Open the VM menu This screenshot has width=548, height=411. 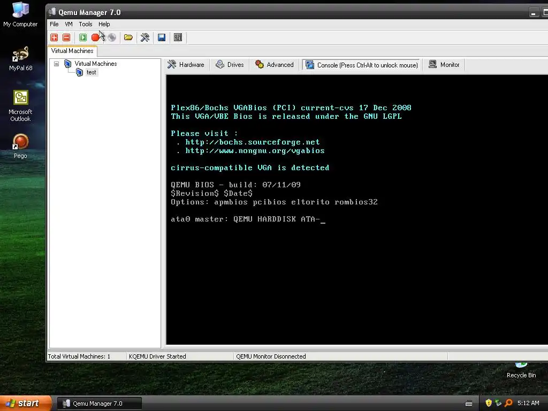[69, 24]
